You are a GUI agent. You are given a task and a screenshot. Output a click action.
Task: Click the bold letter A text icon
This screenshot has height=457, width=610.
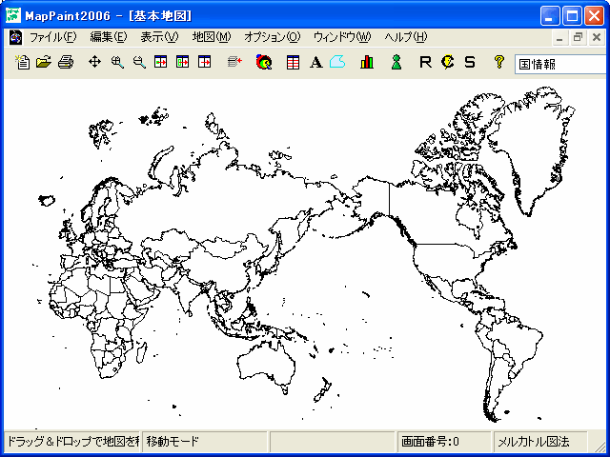click(x=315, y=63)
